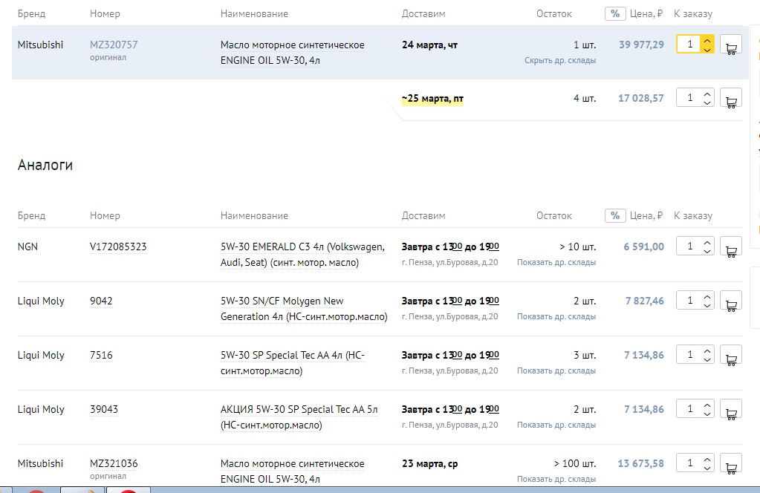The height and width of the screenshot is (493, 760).
Task: Add Mitsubishi MZ321036 to cart
Action: [731, 464]
